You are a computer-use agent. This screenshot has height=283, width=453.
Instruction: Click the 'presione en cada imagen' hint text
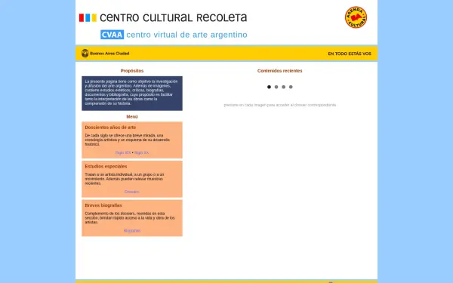pos(280,105)
